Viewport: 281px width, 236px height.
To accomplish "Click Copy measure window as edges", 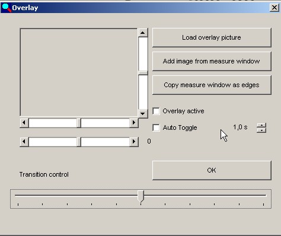I will pyautogui.click(x=212, y=85).
